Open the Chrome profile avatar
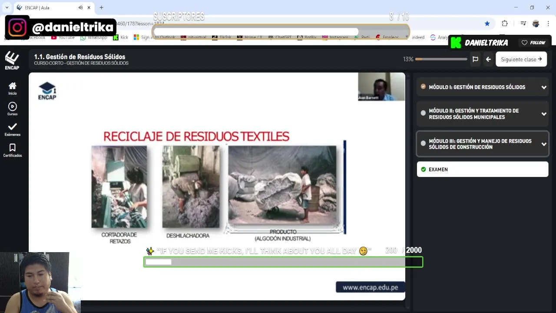 pyautogui.click(x=536, y=23)
